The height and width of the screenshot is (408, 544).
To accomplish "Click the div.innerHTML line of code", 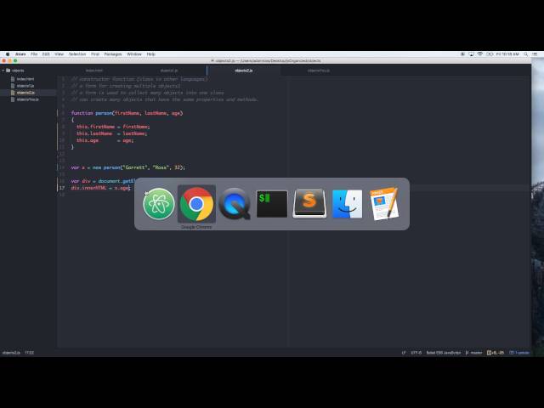I will point(100,188).
